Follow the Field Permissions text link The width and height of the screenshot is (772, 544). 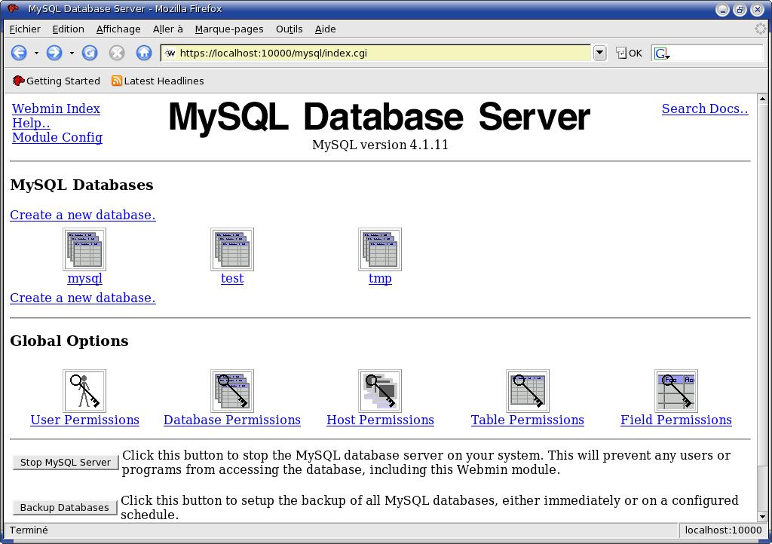click(676, 420)
